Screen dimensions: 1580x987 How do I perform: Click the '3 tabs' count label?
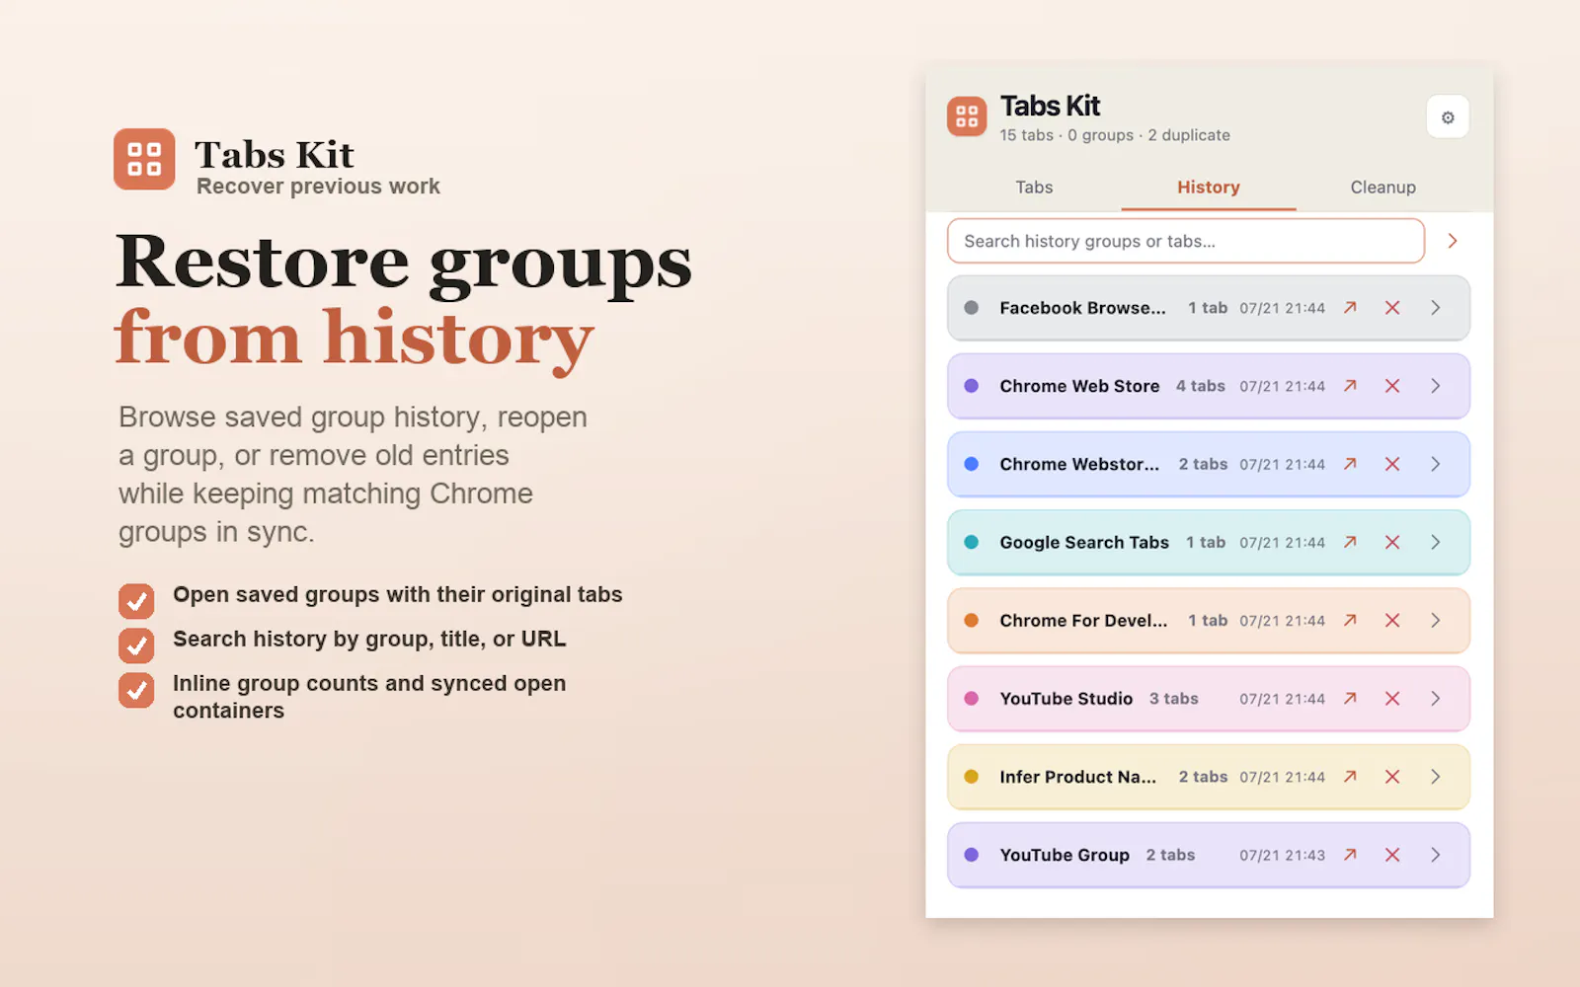[1173, 699]
